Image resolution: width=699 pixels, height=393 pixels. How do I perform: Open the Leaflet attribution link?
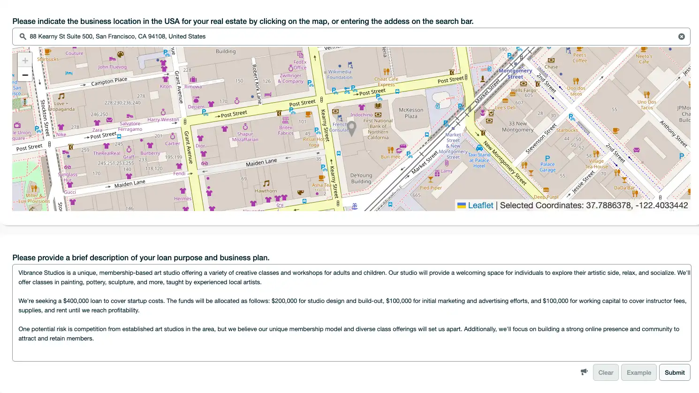480,205
